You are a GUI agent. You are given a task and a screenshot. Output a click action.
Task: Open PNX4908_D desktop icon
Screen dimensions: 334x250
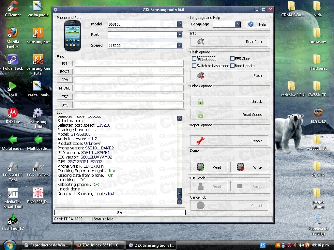(x=38, y=196)
